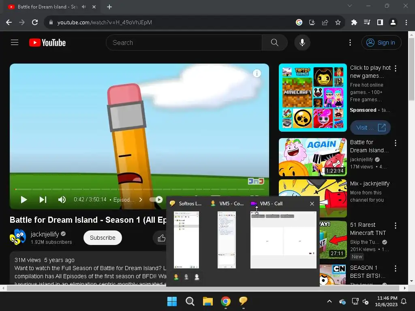
Task: Toggle Chrome side panel
Action: pos(380,23)
